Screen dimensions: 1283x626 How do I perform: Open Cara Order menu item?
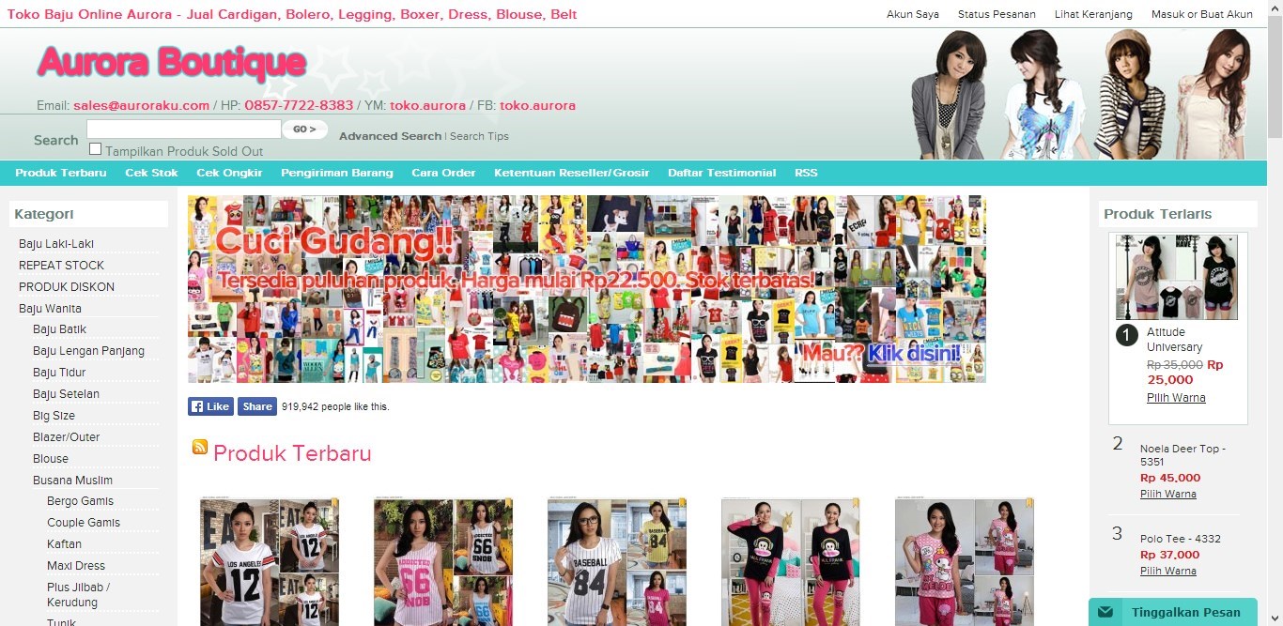[443, 173]
